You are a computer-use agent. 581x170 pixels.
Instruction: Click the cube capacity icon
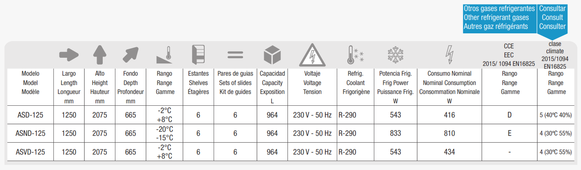272,55
